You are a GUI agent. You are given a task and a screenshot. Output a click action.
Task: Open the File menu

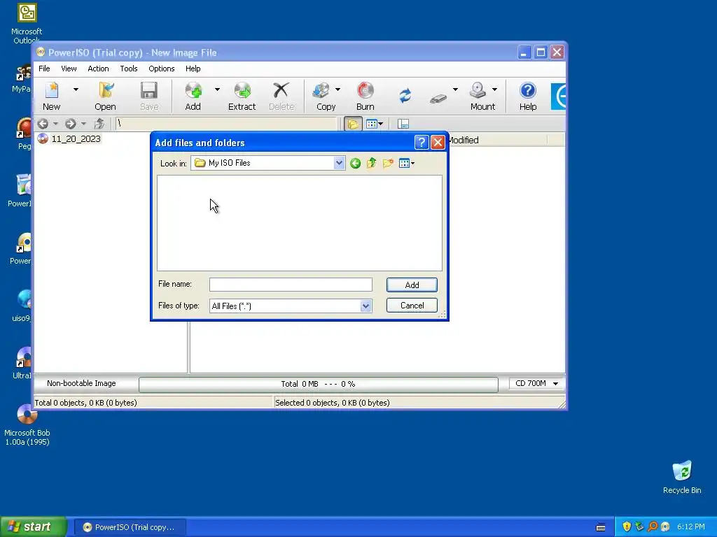point(44,69)
